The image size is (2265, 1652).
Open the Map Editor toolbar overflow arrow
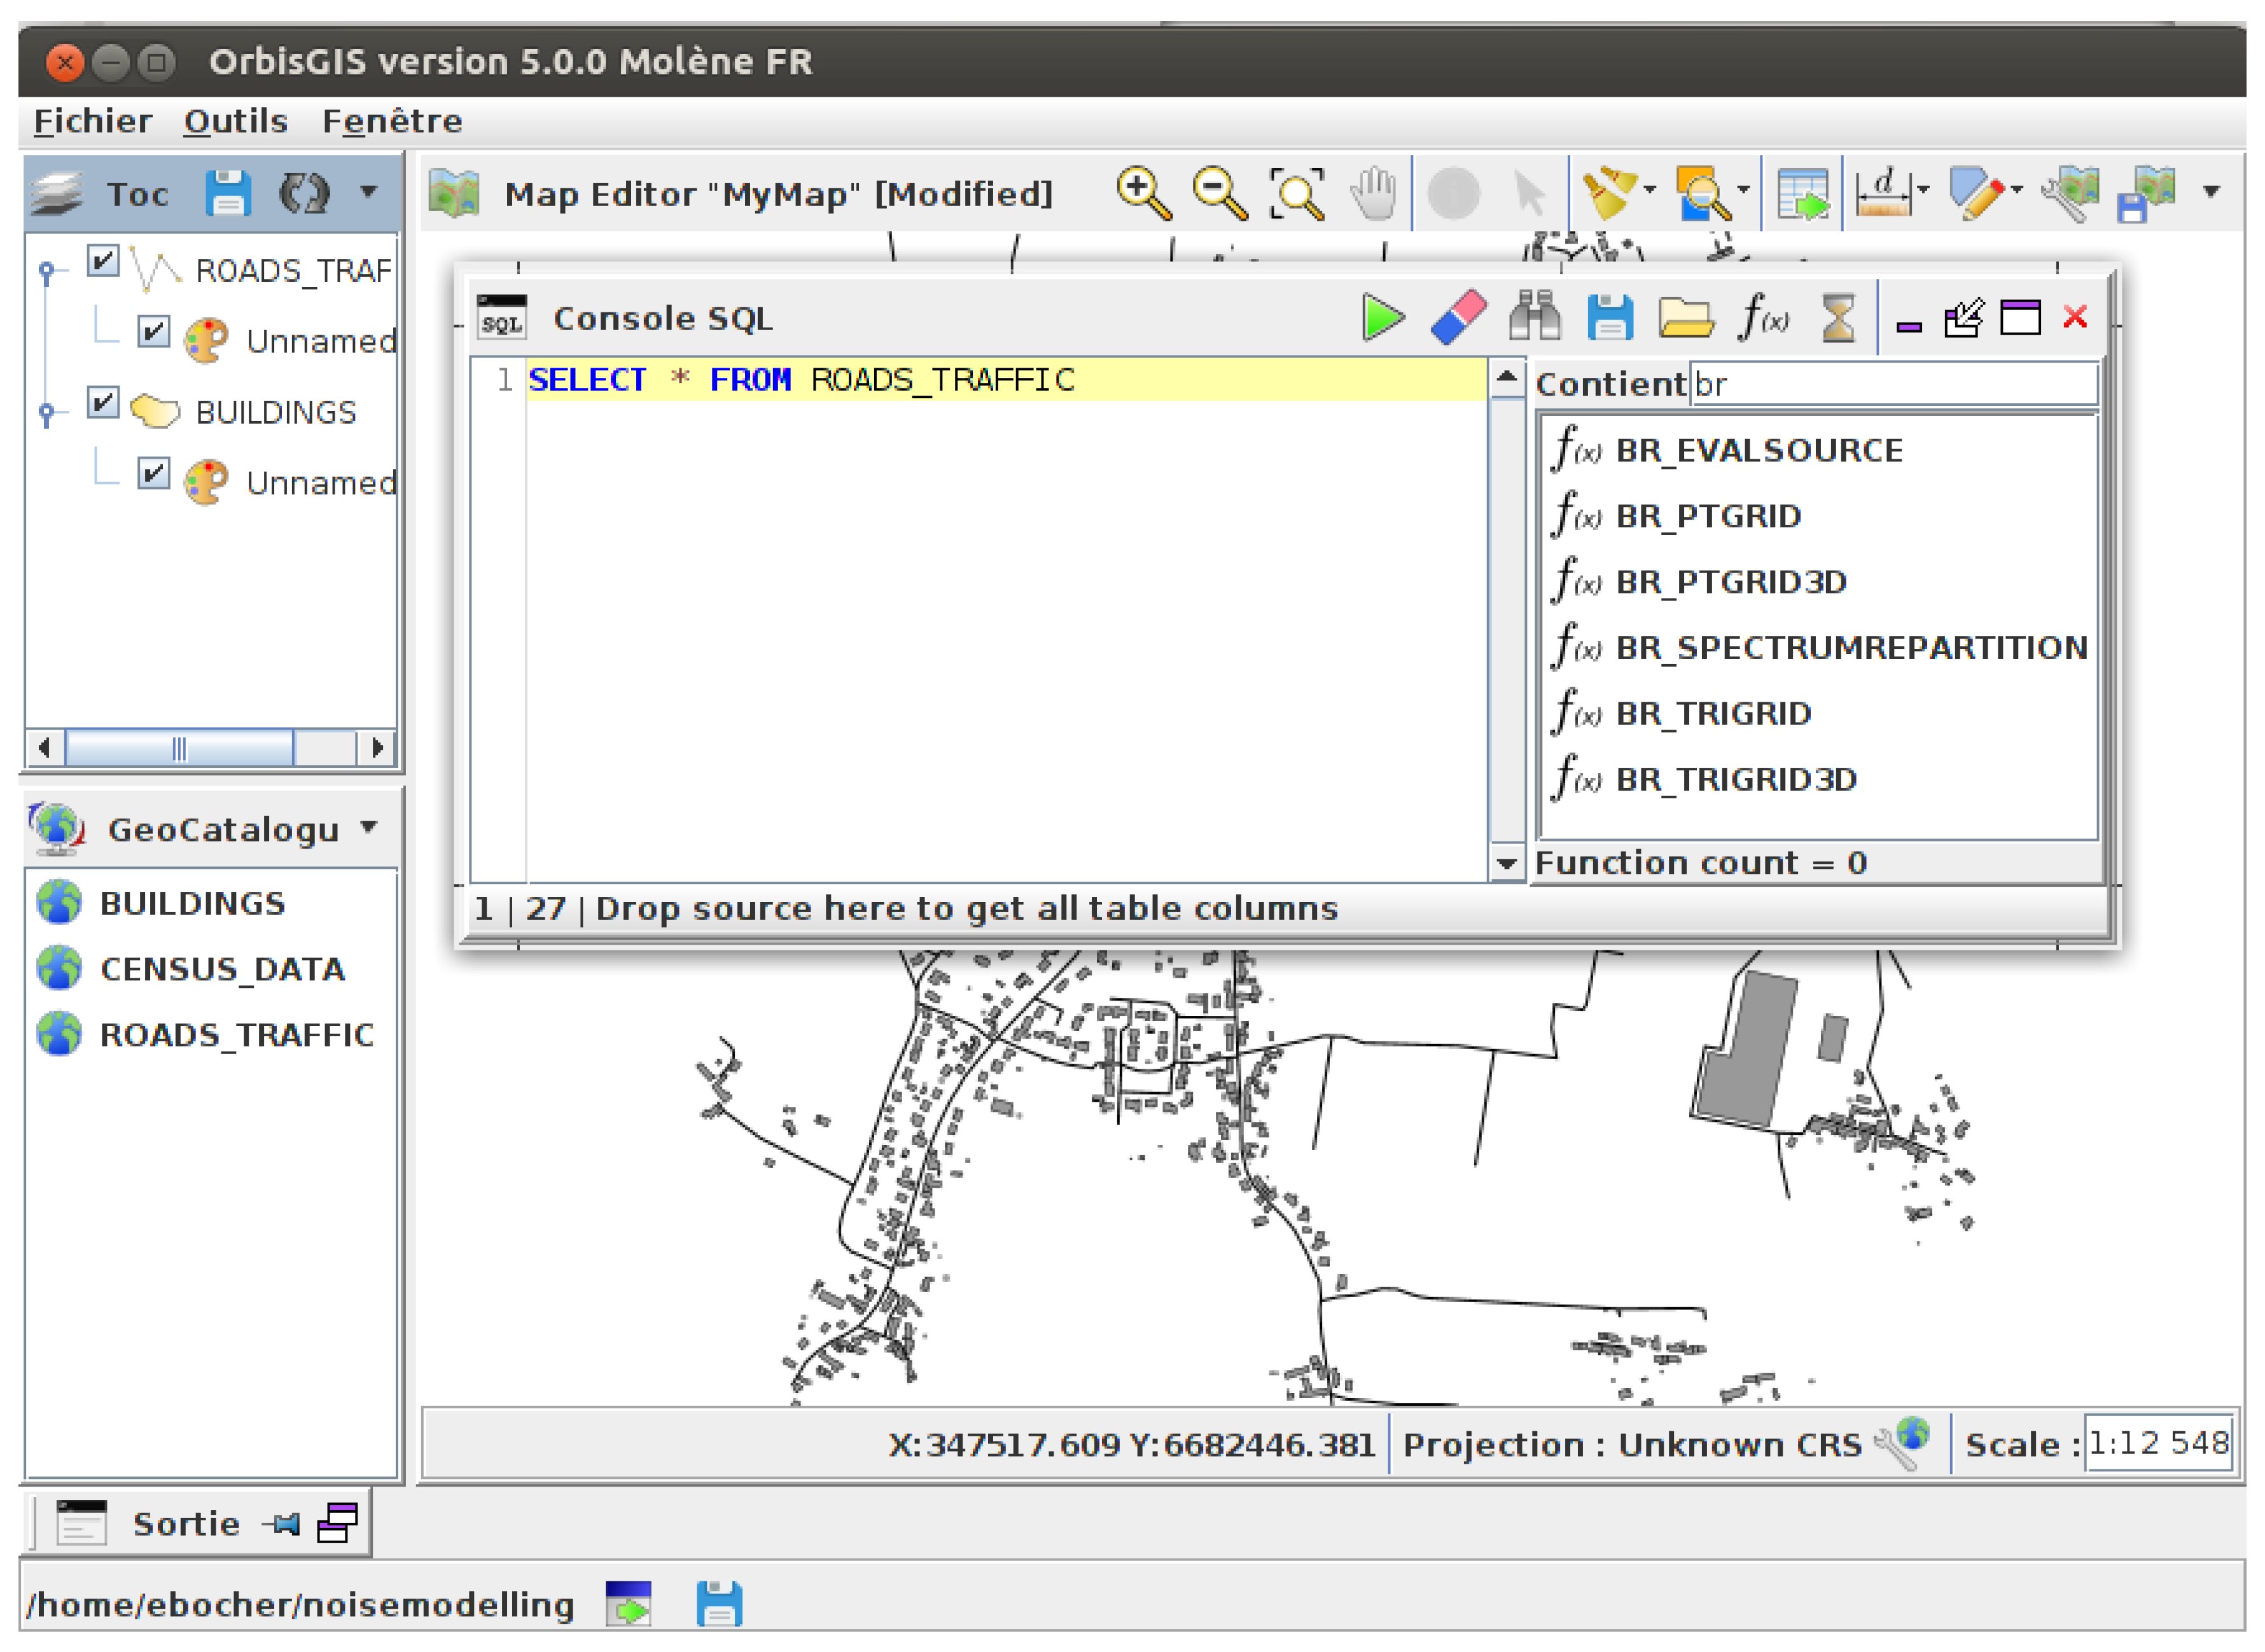[x=2212, y=191]
